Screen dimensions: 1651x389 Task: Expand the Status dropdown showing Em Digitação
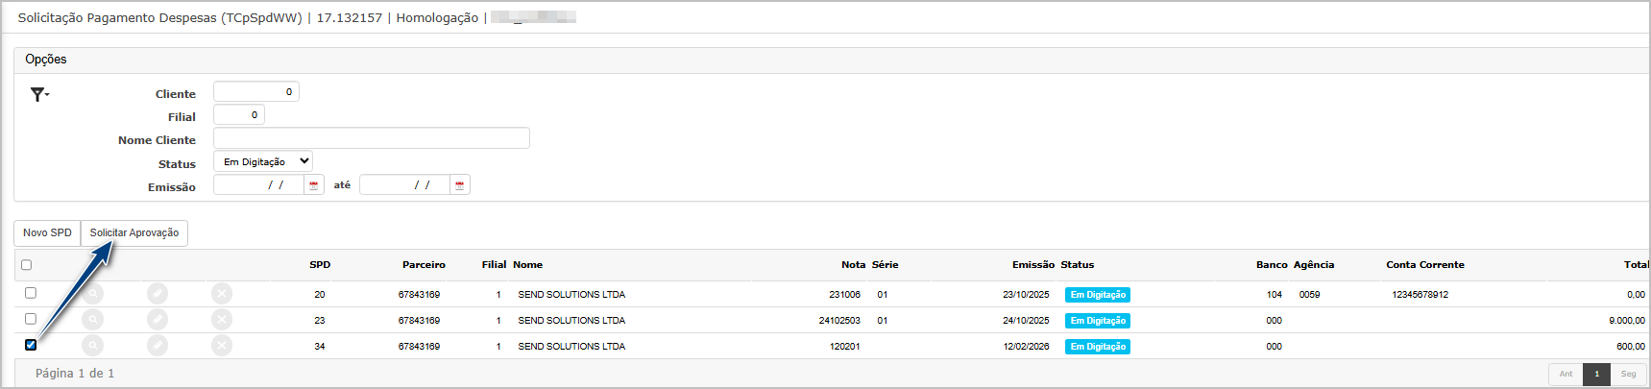click(262, 162)
